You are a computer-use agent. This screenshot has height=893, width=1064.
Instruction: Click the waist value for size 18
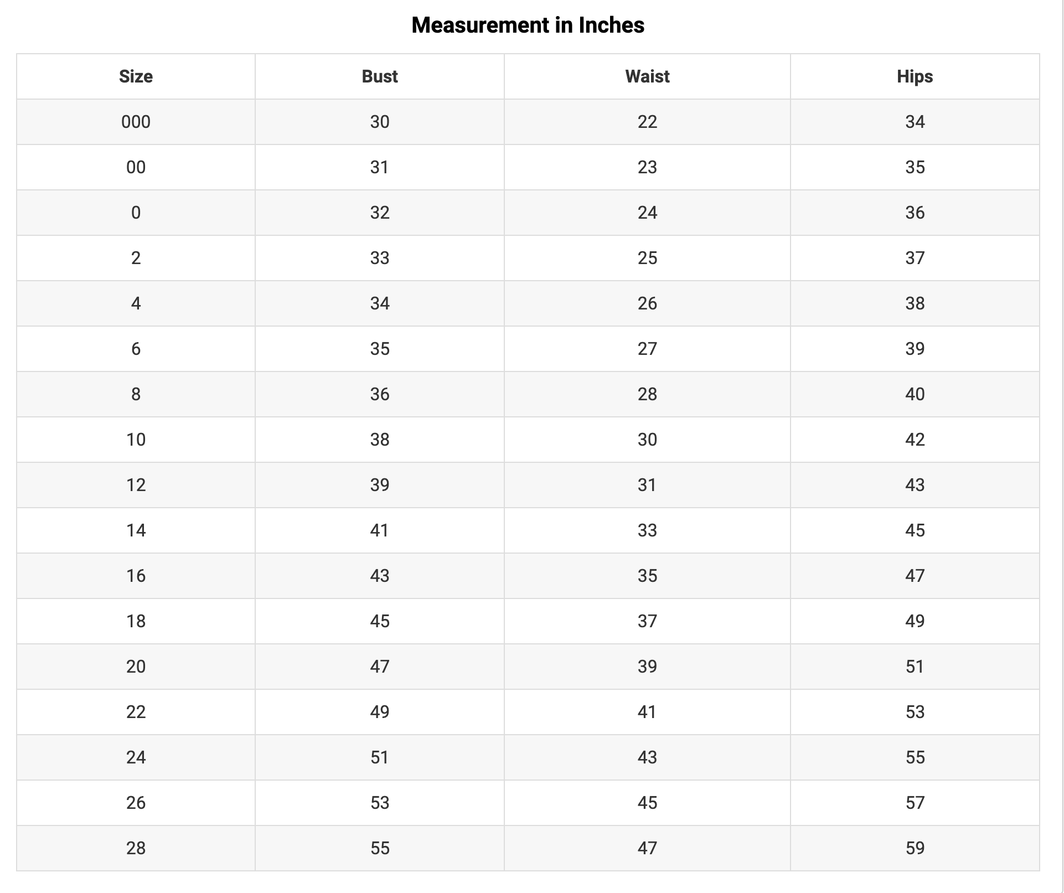647,621
